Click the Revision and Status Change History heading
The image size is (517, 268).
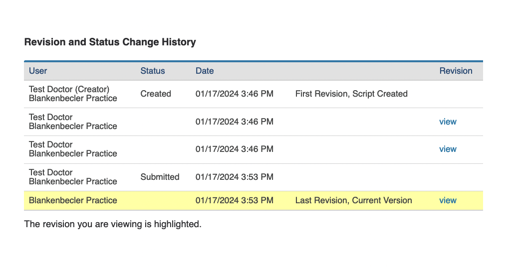point(110,42)
